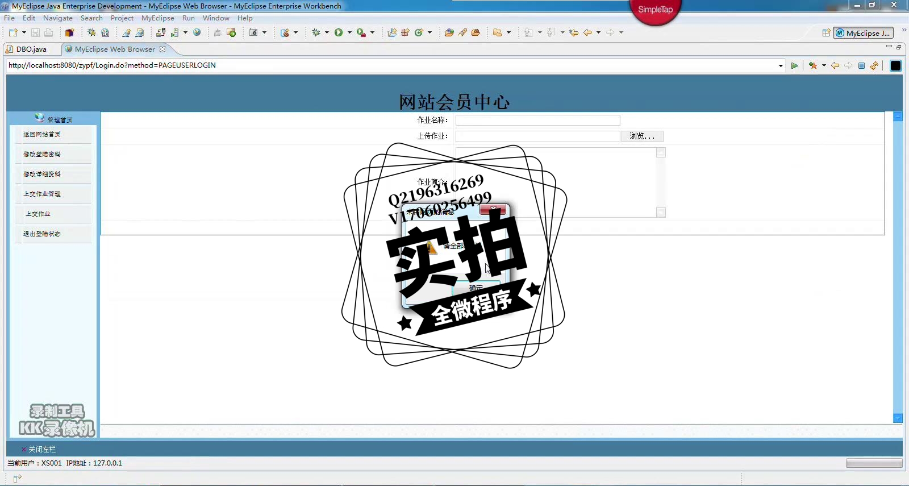Open the Help menu

245,18
